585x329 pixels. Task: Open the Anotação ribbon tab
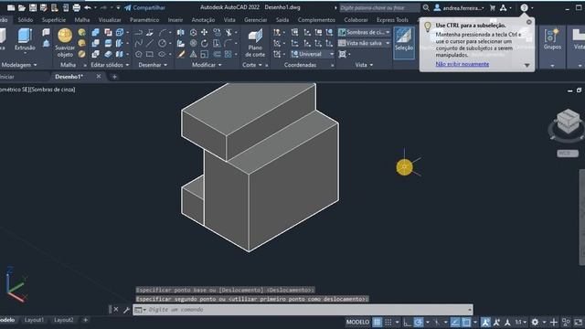[203, 20]
